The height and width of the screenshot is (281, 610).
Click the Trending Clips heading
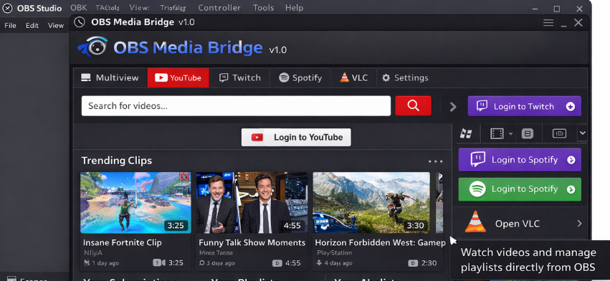tap(117, 161)
